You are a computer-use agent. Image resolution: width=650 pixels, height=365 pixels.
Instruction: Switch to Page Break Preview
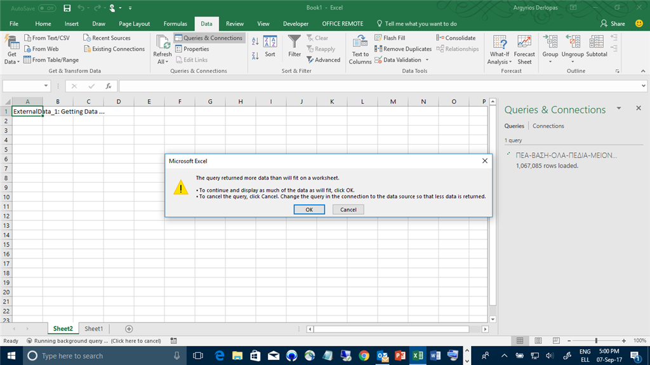pos(556,340)
